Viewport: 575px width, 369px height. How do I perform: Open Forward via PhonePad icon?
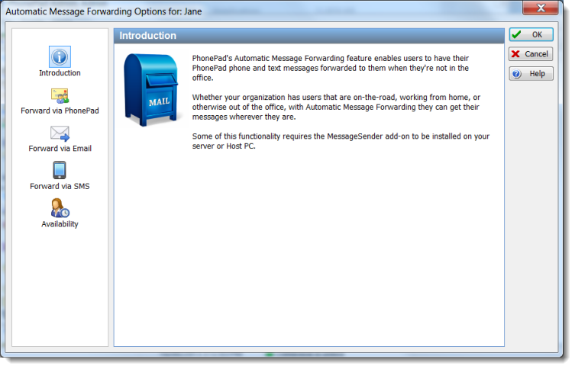[60, 96]
